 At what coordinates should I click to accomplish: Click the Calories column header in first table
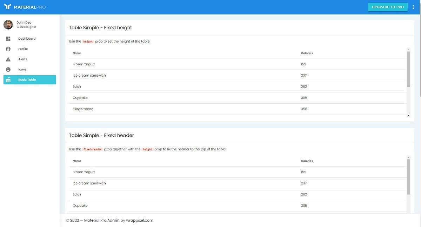(307, 53)
